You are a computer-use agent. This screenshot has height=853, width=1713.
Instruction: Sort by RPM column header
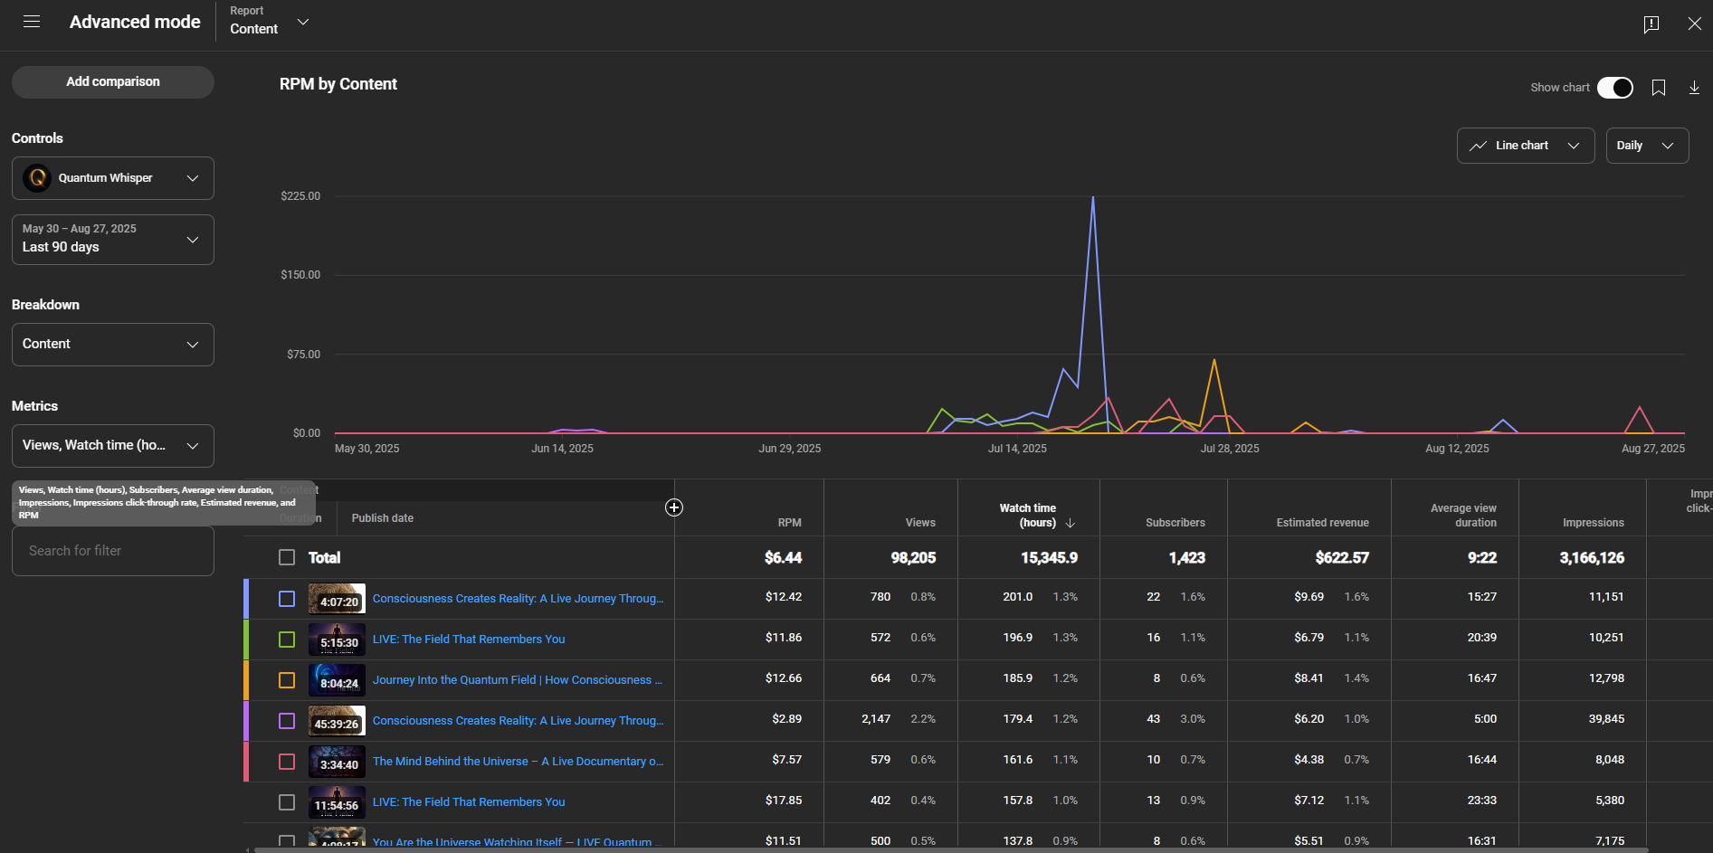tap(789, 523)
